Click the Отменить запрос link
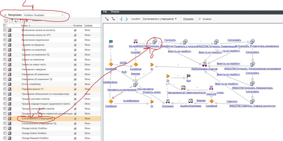 (x=151, y=92)
